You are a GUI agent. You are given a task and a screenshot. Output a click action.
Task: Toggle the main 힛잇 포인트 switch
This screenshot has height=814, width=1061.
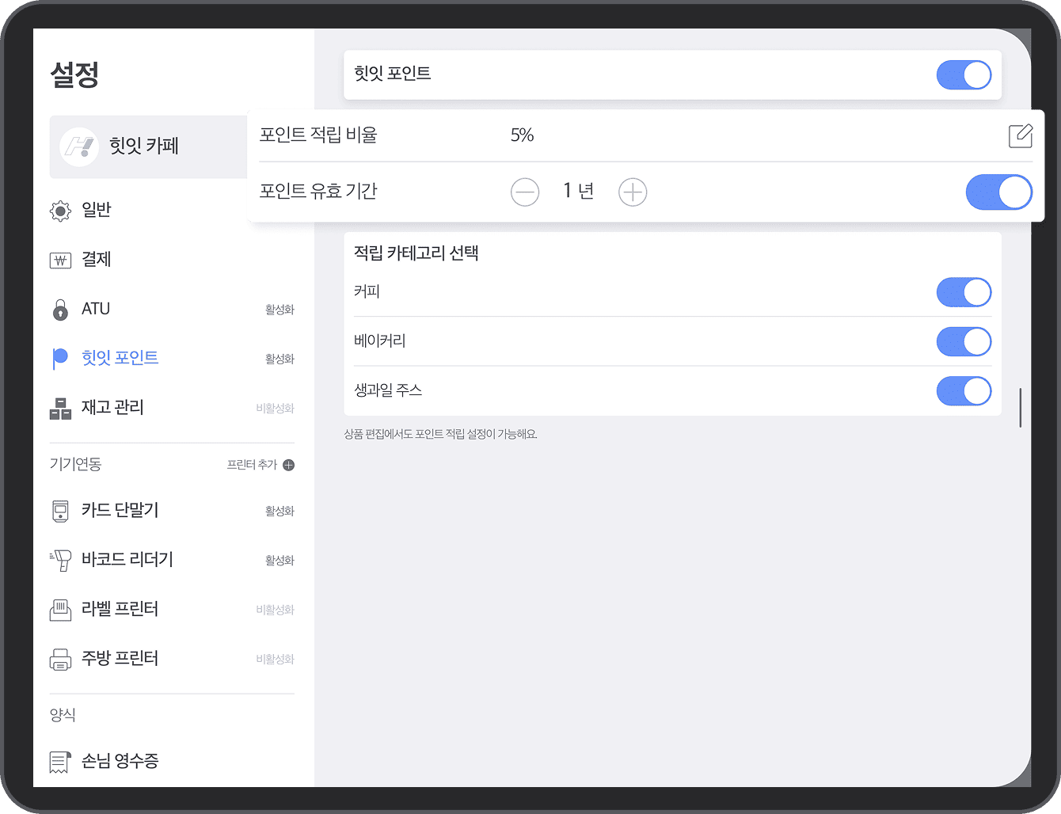[963, 75]
